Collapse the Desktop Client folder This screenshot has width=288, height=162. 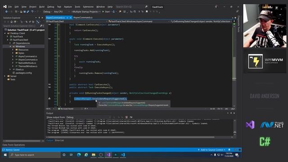5,33
